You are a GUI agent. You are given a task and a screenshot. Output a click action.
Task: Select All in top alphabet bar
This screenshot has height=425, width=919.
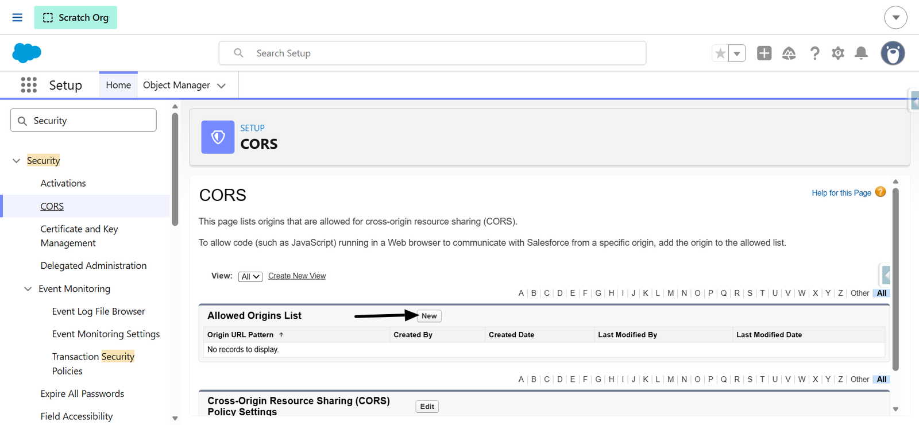pyautogui.click(x=882, y=293)
